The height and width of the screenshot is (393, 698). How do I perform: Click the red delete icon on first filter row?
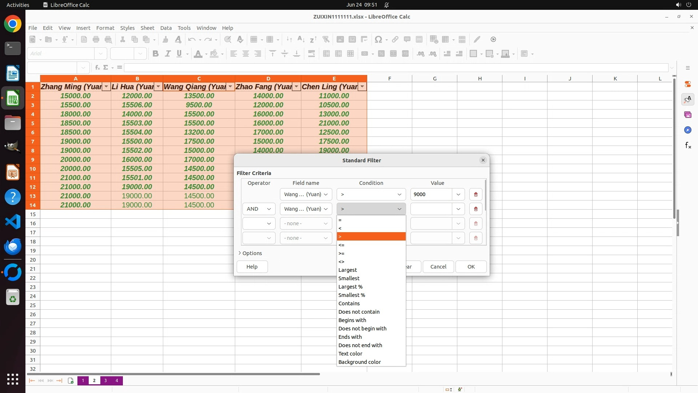pyautogui.click(x=476, y=194)
